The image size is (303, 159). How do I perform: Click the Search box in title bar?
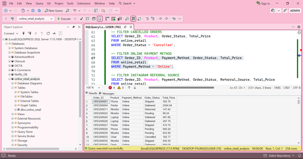coord(127,4)
